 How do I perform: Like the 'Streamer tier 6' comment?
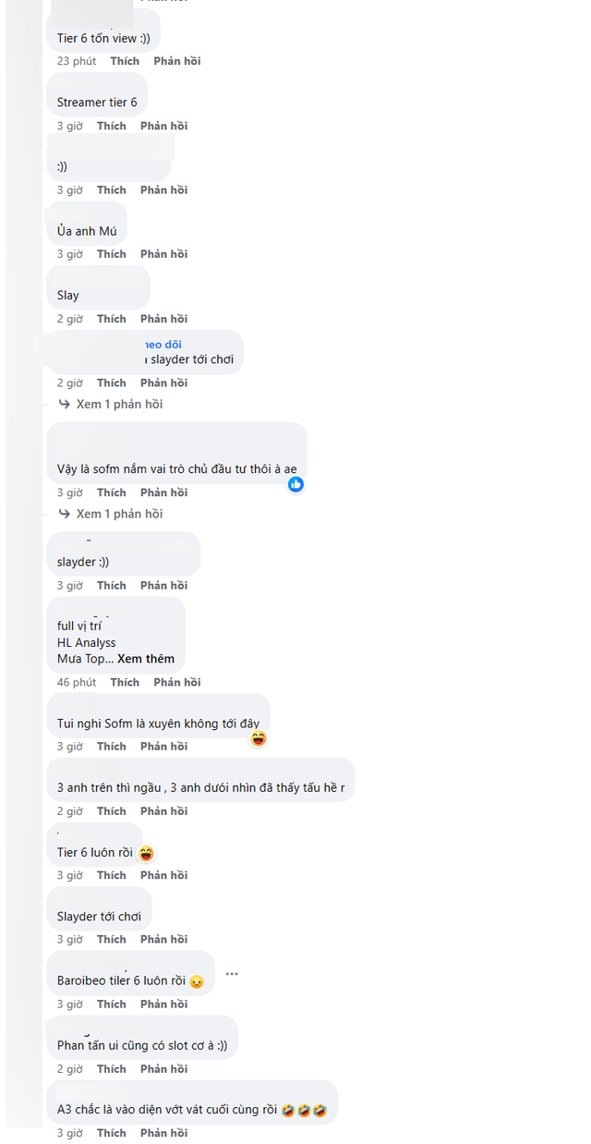pos(111,126)
